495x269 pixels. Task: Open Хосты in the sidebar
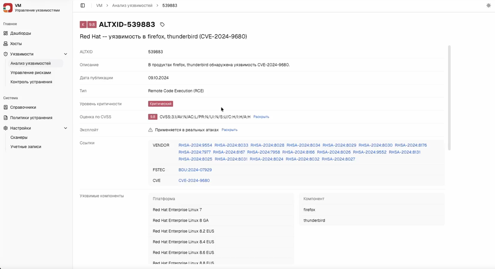pyautogui.click(x=16, y=44)
